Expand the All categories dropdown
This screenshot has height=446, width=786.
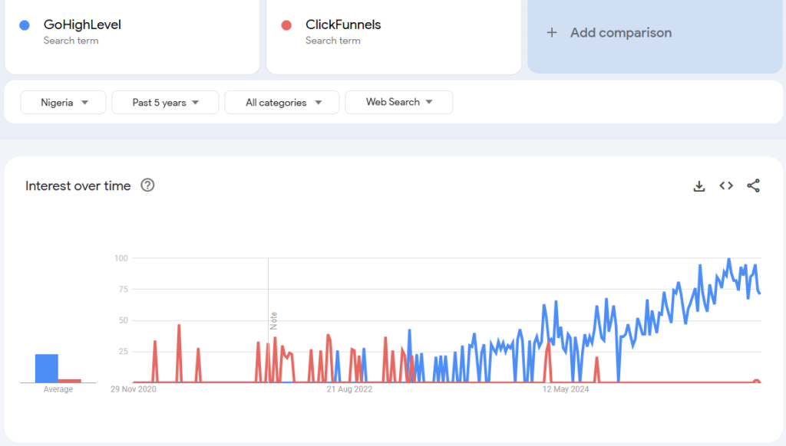pos(282,103)
